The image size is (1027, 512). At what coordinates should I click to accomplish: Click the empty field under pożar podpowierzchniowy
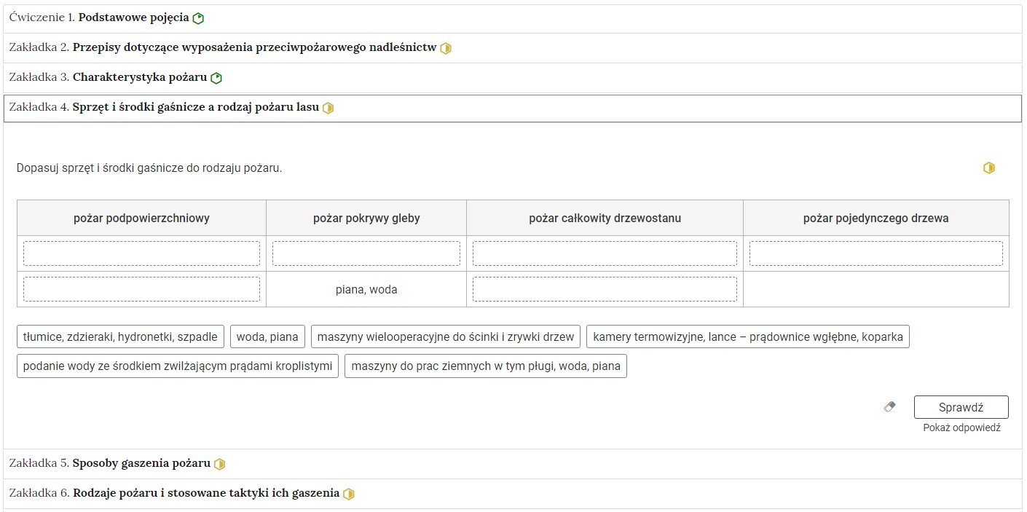tap(142, 253)
